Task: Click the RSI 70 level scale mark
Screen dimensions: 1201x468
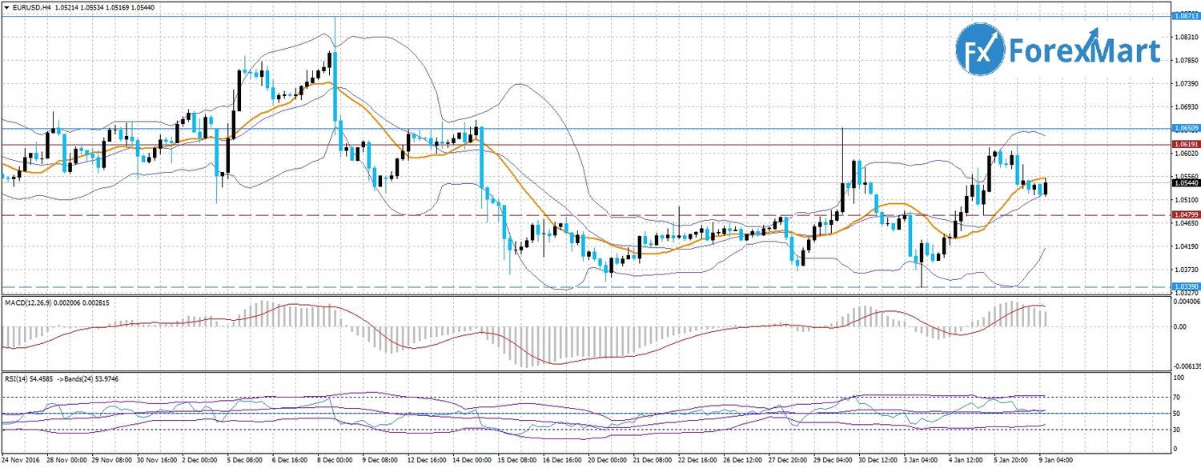Action: (1178, 396)
